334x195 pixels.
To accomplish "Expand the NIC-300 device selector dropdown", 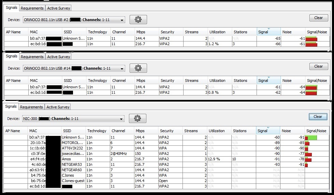I will (x=121, y=119).
